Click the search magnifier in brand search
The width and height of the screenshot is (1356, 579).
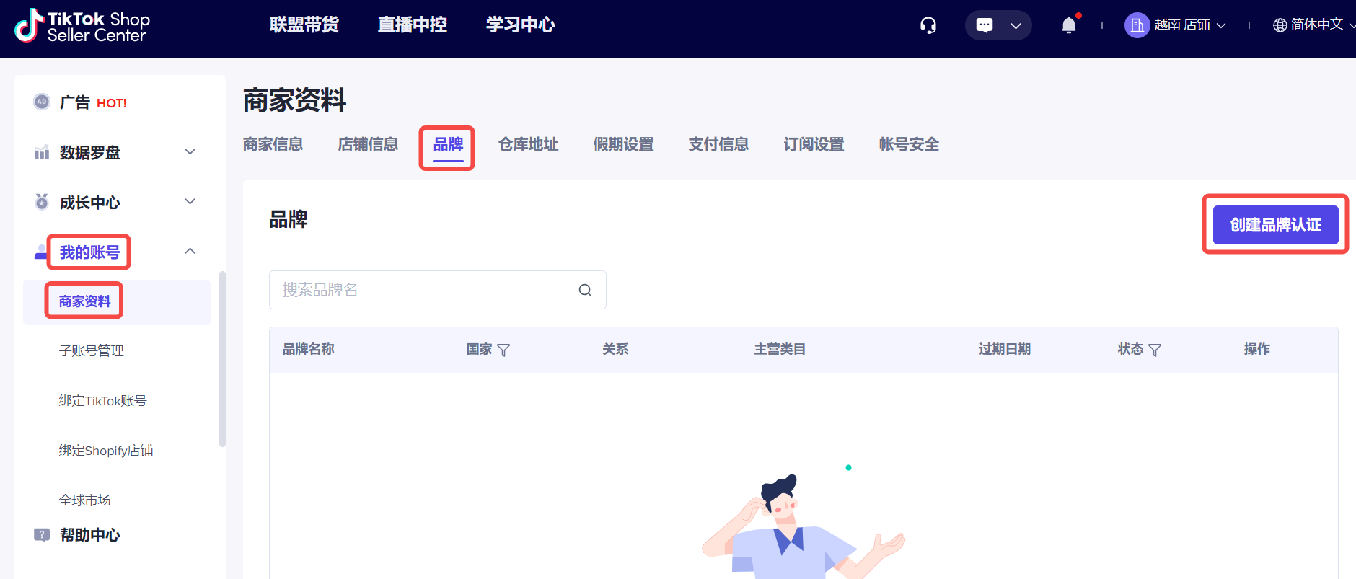585,290
